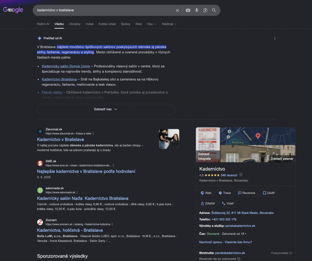This screenshot has width=312, height=261.
Task: Click the AI overview sparkle icon
Action: click(x=39, y=38)
